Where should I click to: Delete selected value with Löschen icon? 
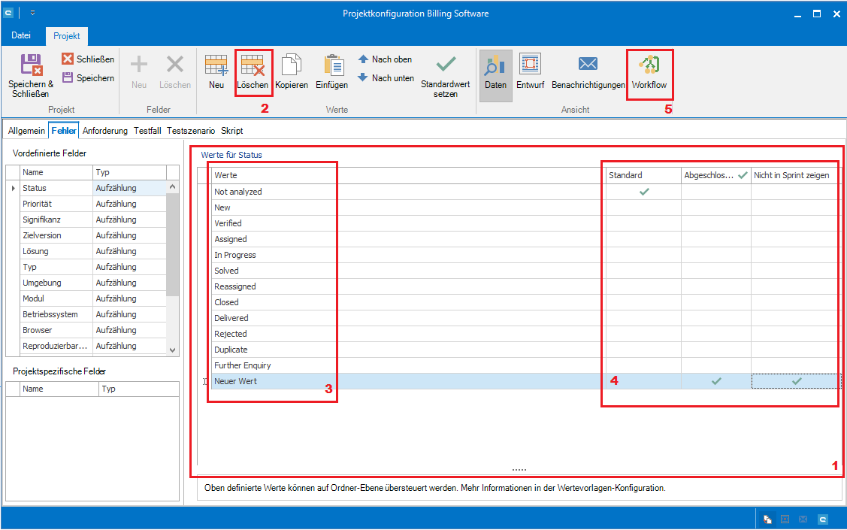(x=253, y=66)
